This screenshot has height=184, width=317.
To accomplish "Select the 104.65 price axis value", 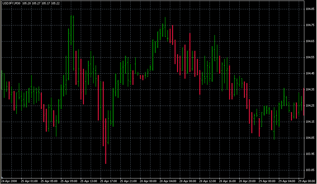I will pyautogui.click(x=310, y=41).
